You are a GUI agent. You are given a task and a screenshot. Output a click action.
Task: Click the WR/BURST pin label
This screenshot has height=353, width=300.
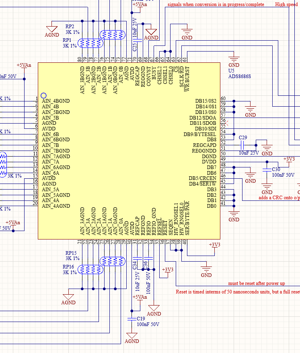(187, 78)
